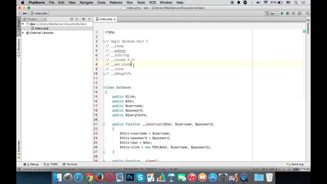Run the Dev configuration with the green play button

coord(282,14)
